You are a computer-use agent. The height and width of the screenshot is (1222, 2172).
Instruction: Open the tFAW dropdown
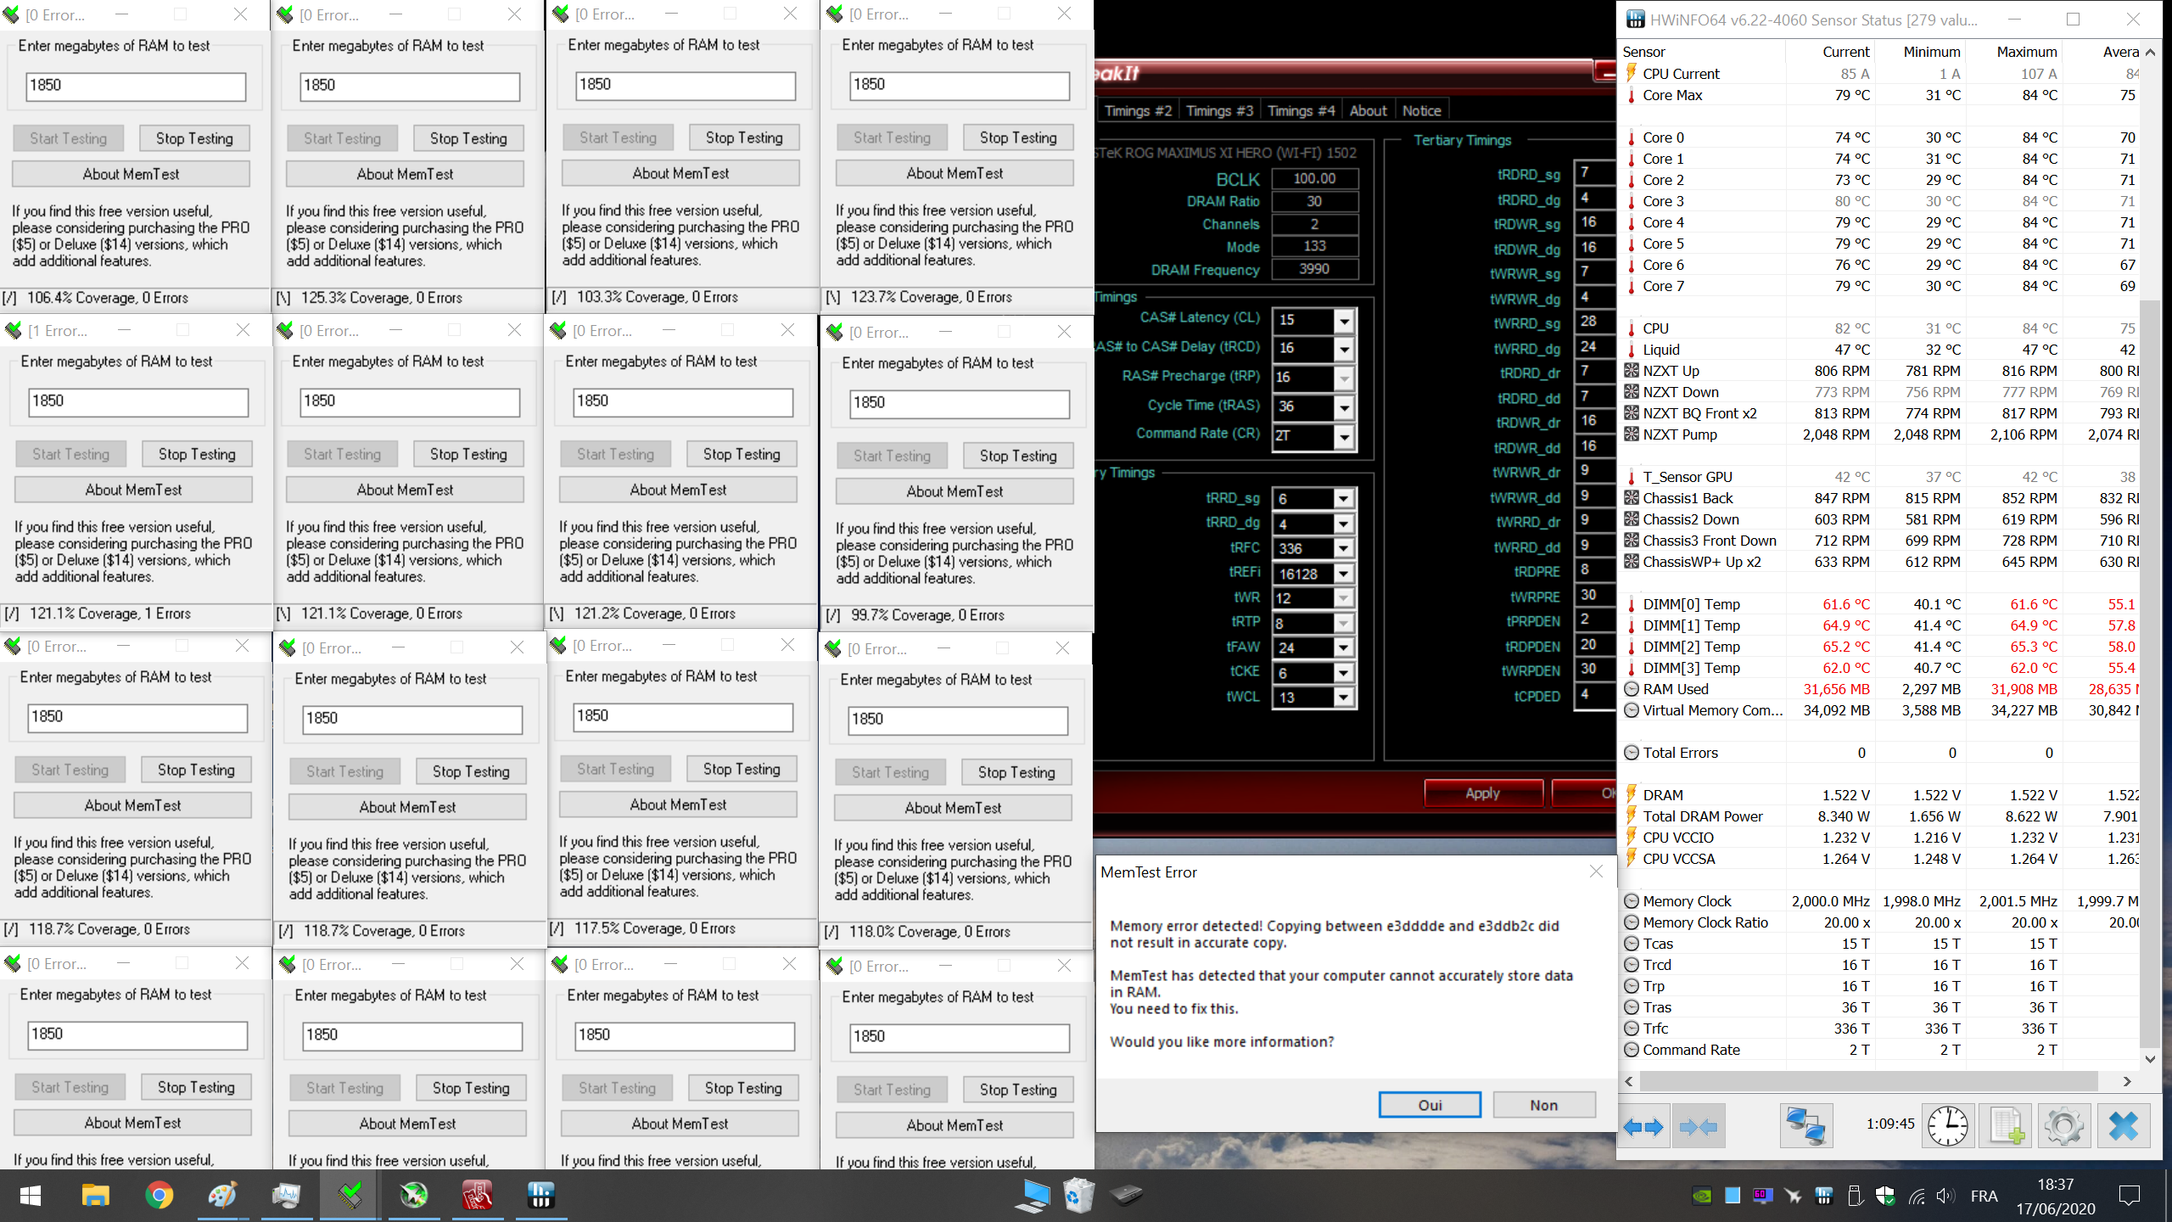(1344, 648)
